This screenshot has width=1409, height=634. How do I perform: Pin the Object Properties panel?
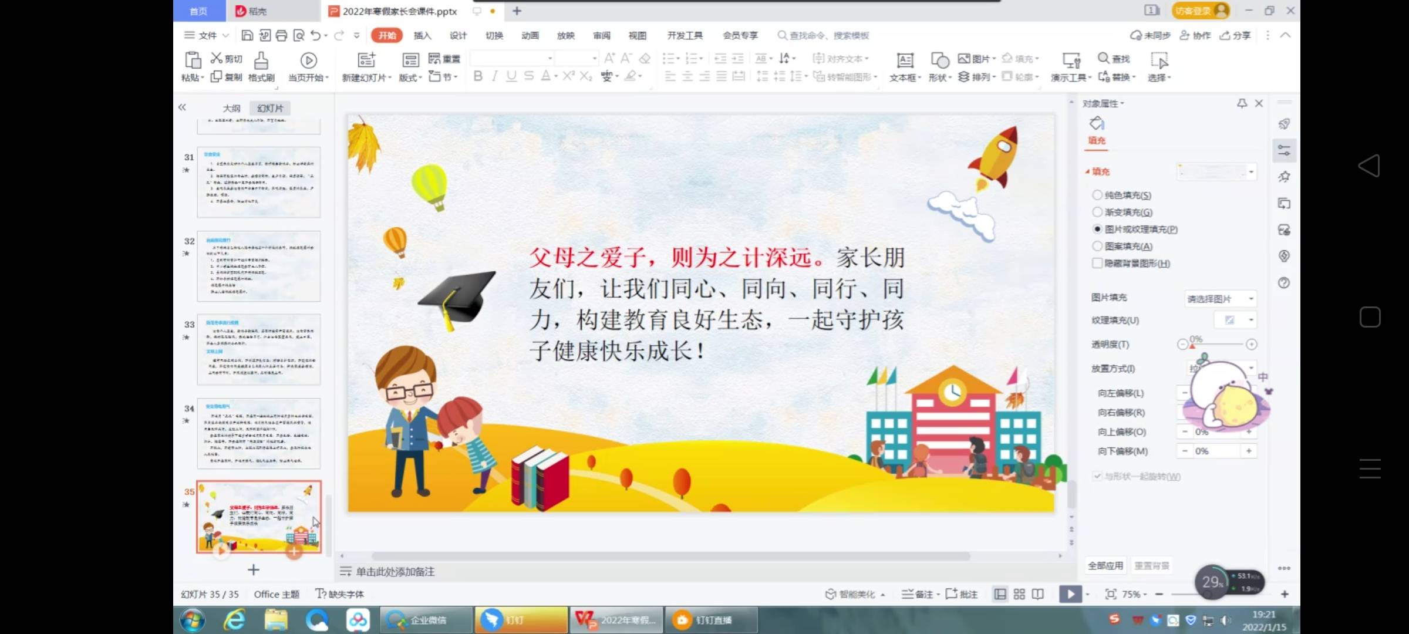point(1242,103)
